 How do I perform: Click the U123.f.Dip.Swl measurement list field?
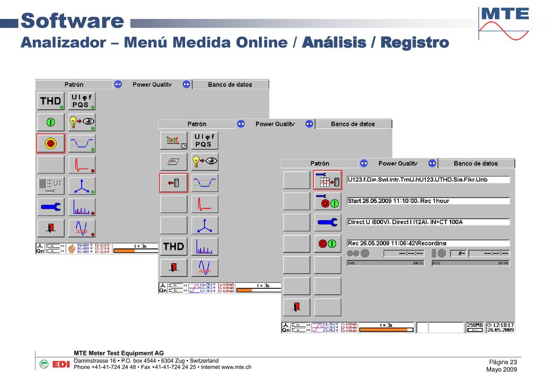tap(429, 180)
